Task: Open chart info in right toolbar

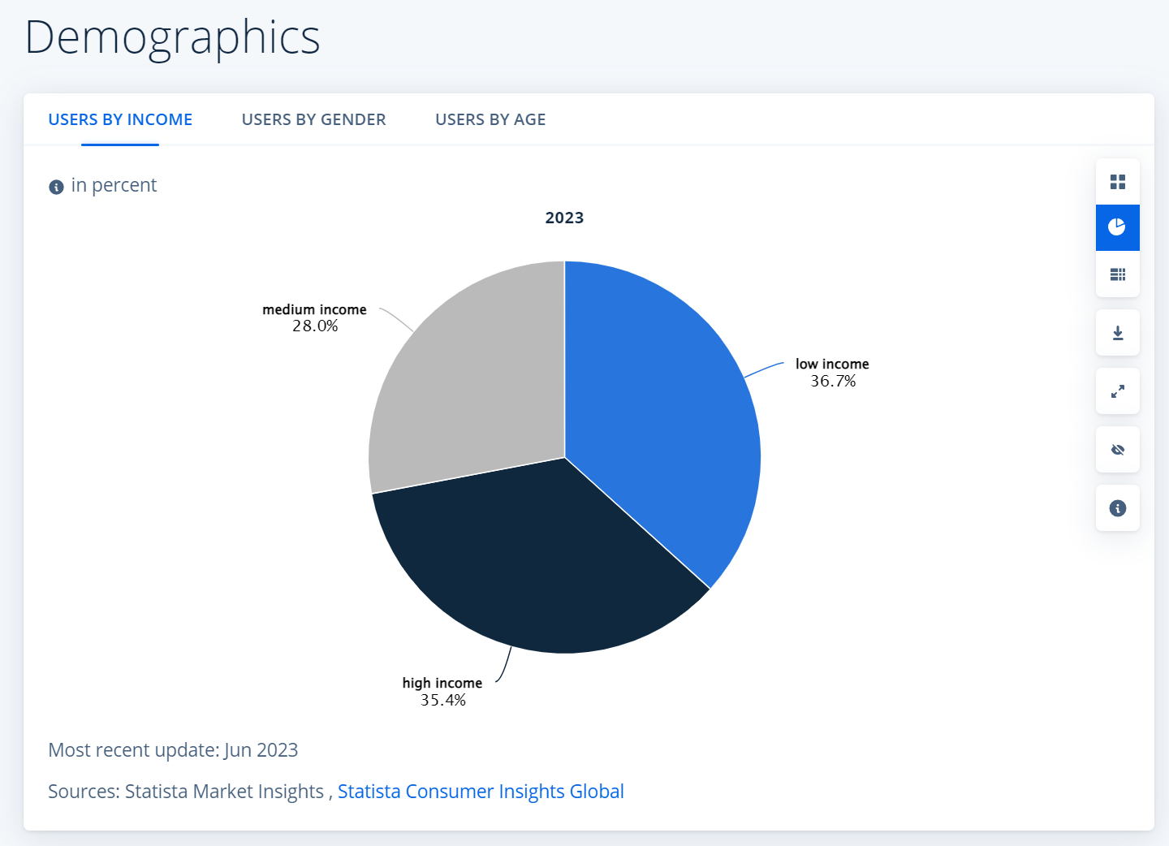Action: pyautogui.click(x=1118, y=508)
